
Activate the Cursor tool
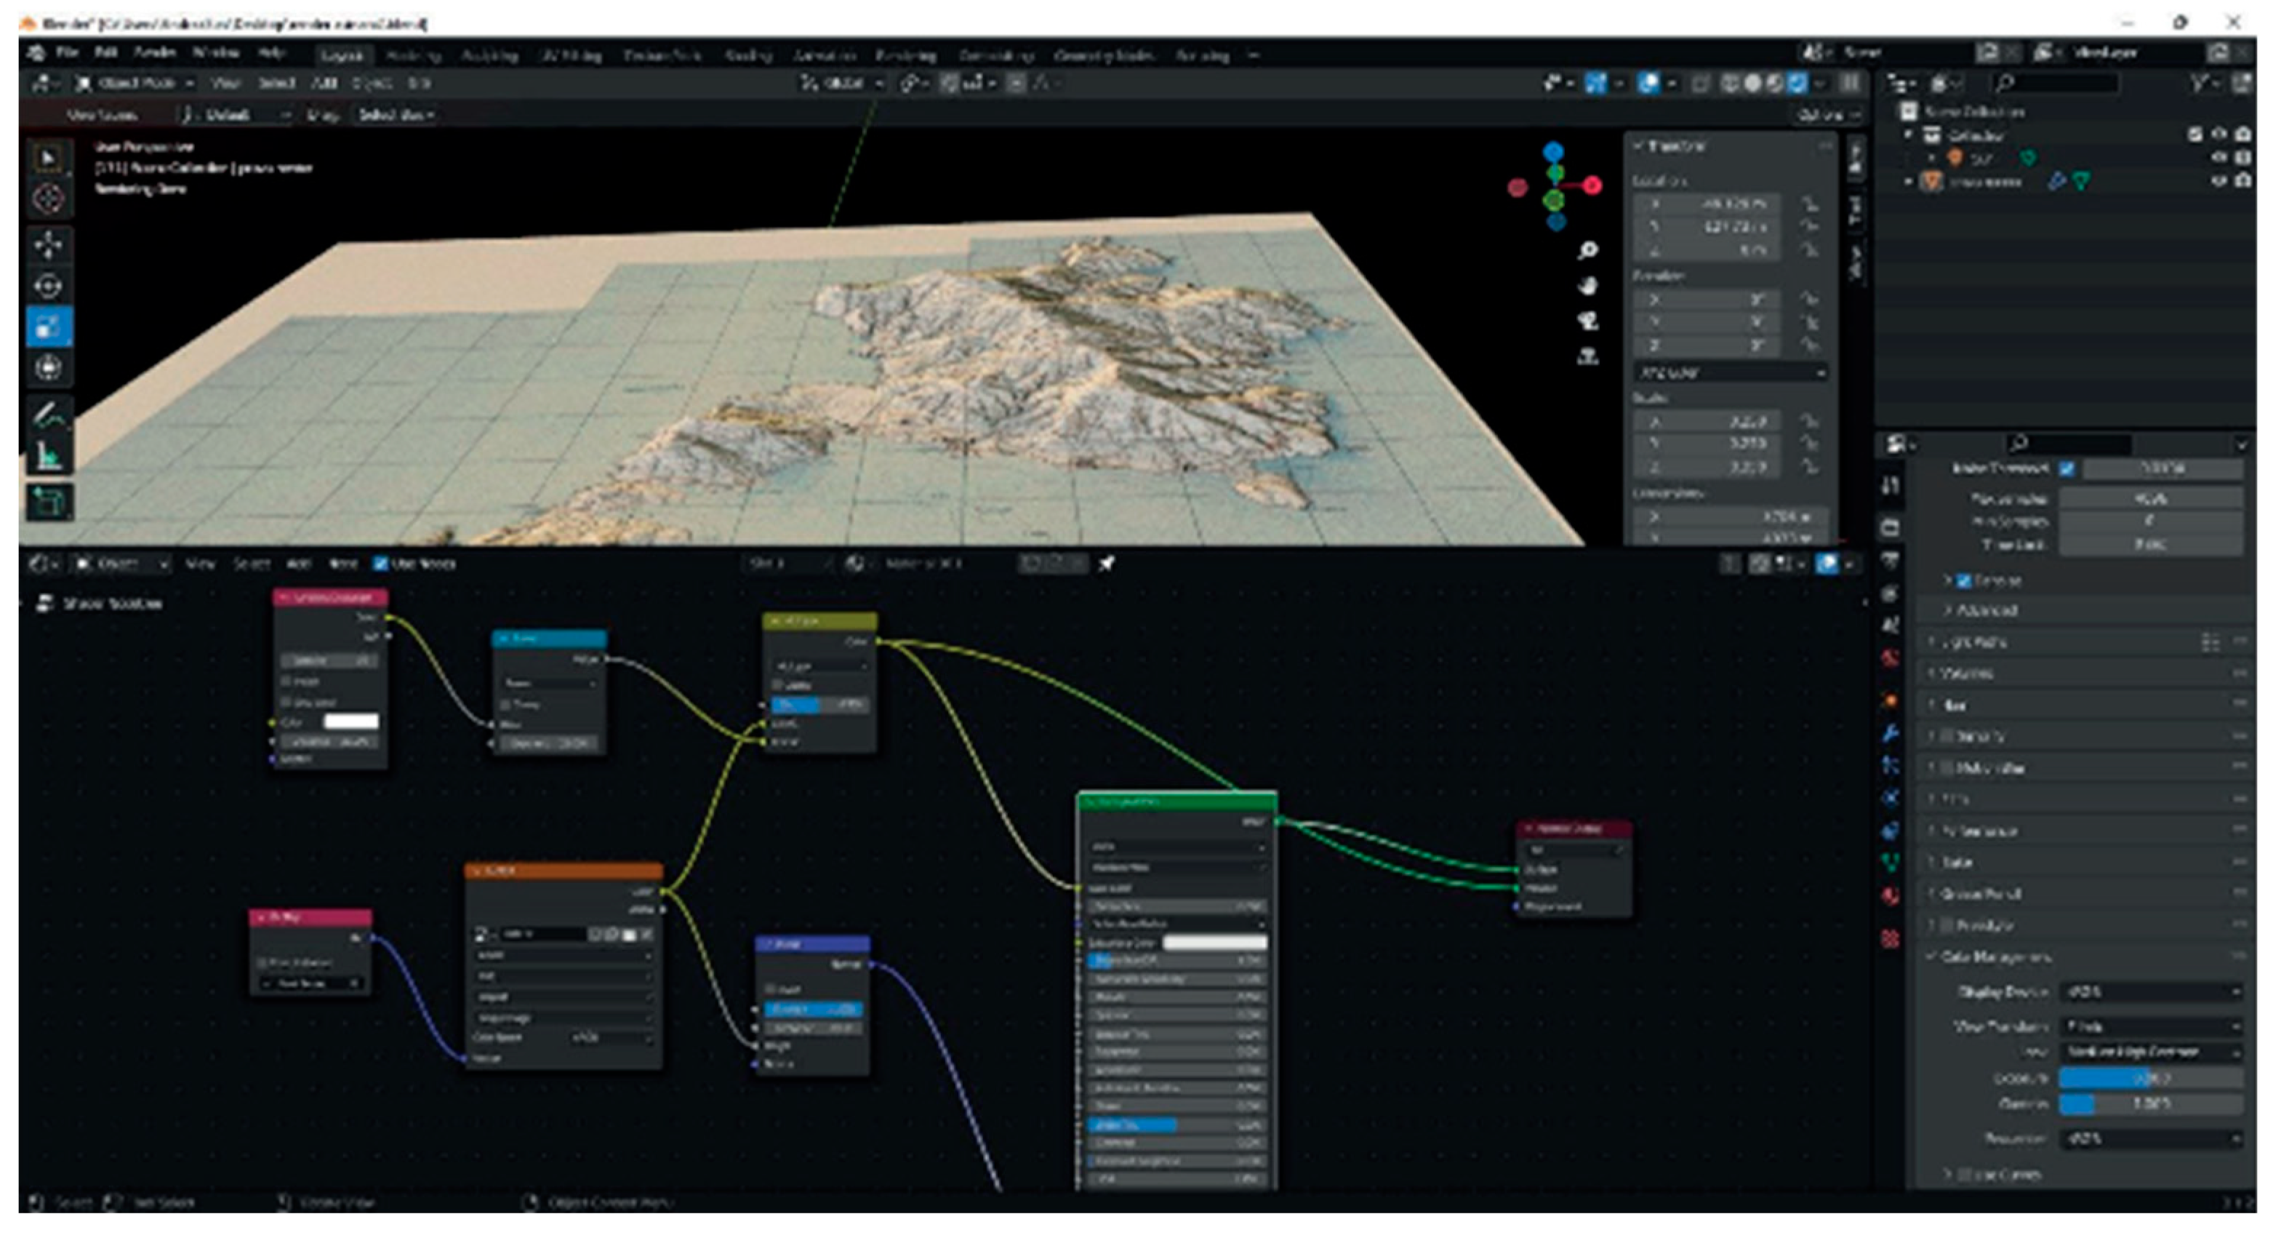[48, 199]
